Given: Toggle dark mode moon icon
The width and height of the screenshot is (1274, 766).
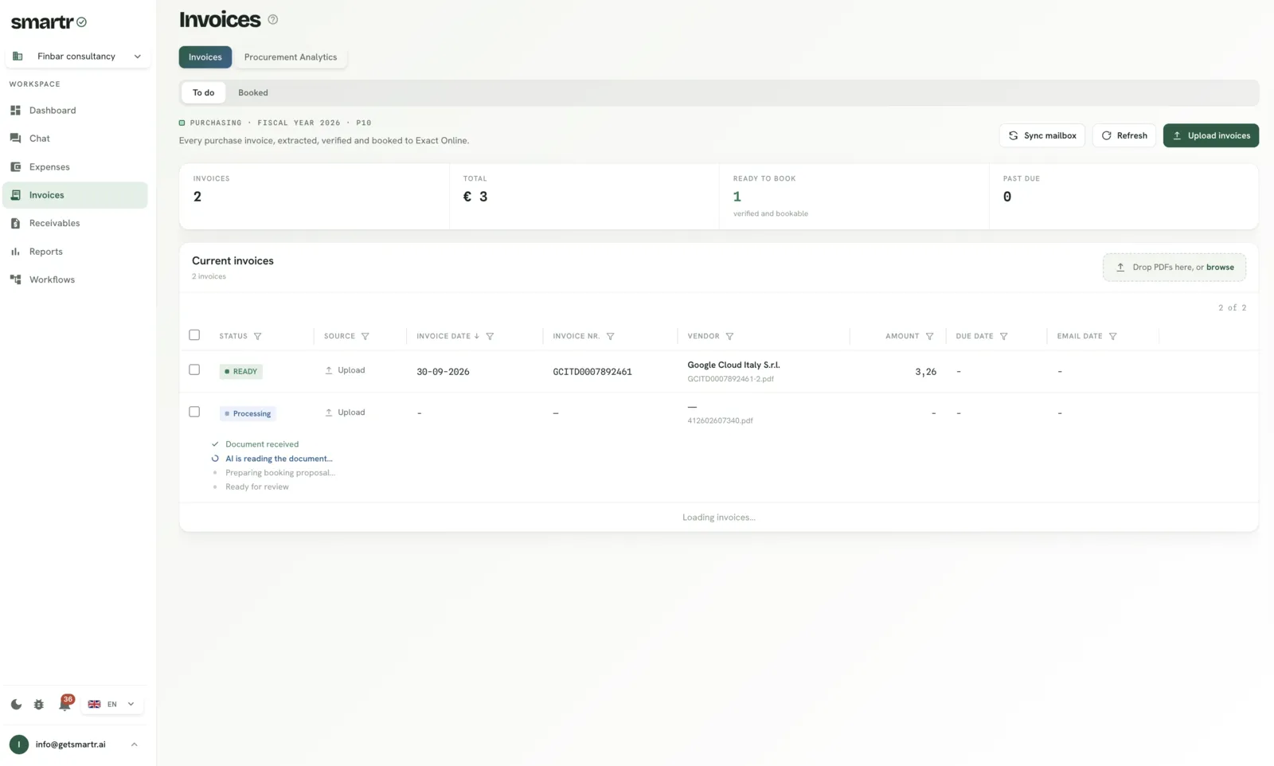Looking at the screenshot, I should tap(16, 704).
